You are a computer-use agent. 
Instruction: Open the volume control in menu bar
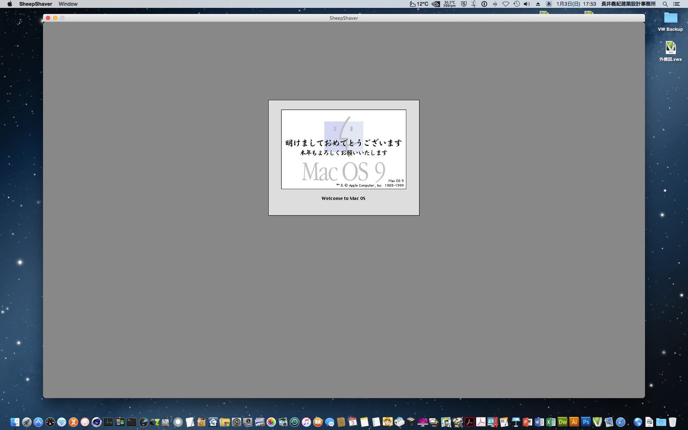coord(527,4)
